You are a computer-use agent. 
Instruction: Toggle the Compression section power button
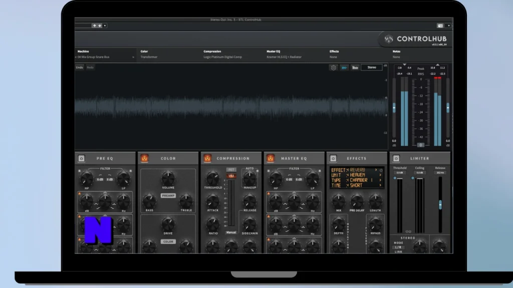pyautogui.click(x=207, y=158)
